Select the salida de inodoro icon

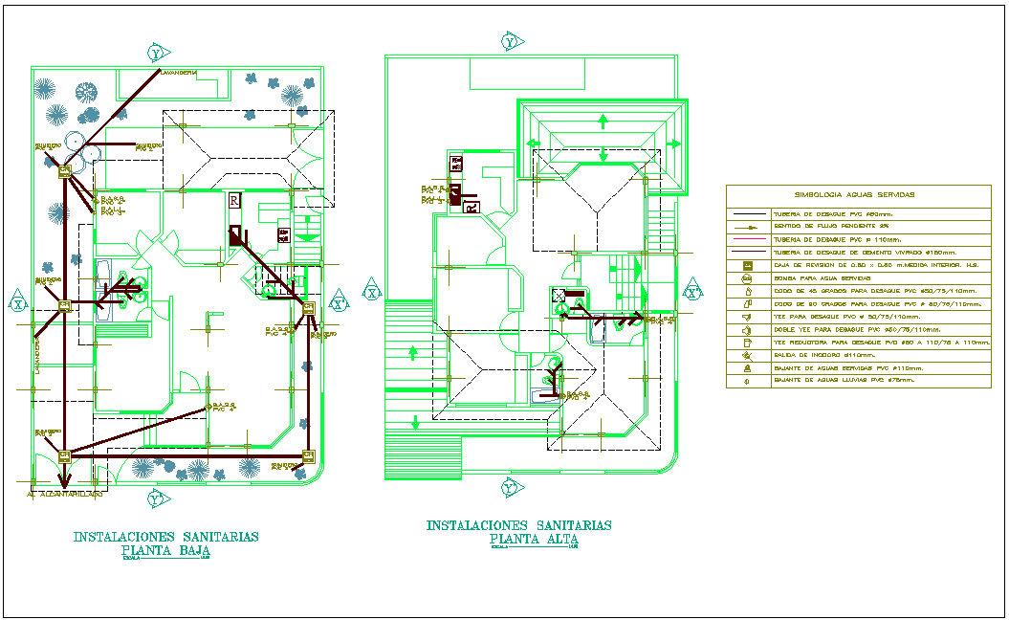tap(747, 342)
